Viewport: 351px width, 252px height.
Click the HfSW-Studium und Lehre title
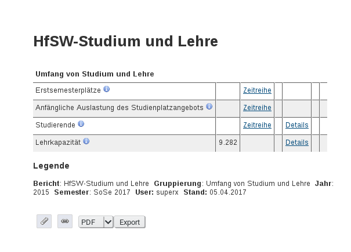point(125,42)
